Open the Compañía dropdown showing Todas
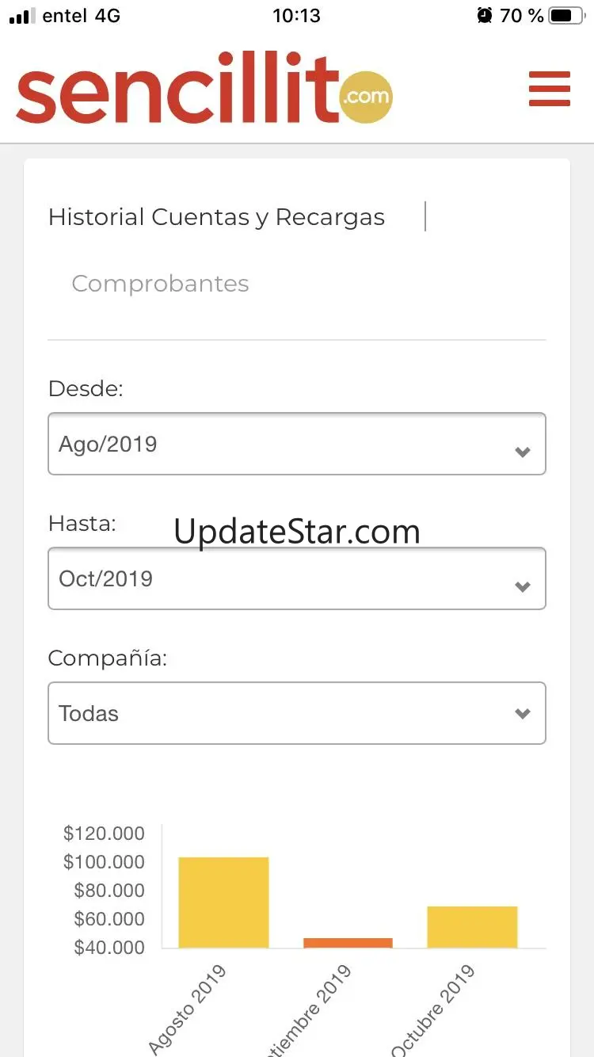The width and height of the screenshot is (594, 1057). pyautogui.click(x=297, y=713)
